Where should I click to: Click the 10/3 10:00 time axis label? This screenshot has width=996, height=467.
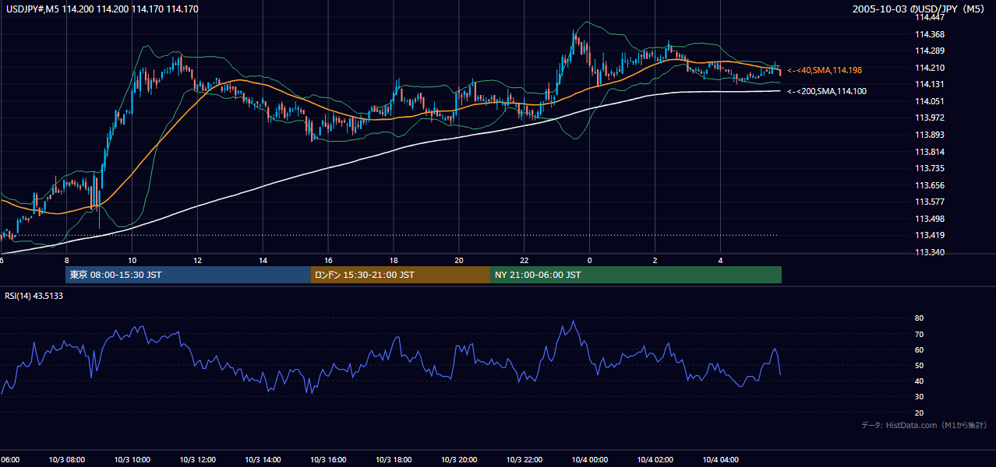[x=132, y=460]
